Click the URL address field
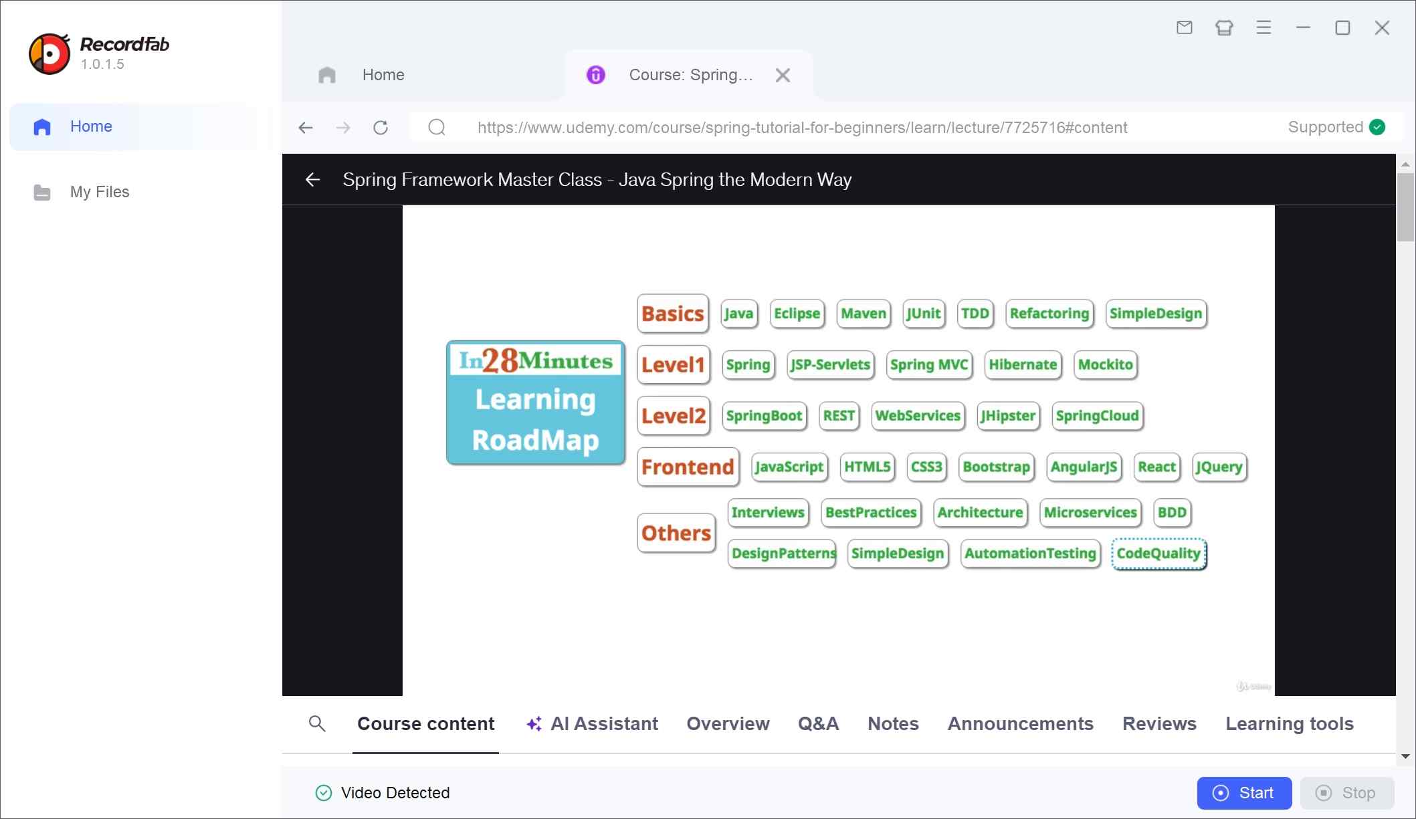The height and width of the screenshot is (819, 1416). tap(801, 127)
